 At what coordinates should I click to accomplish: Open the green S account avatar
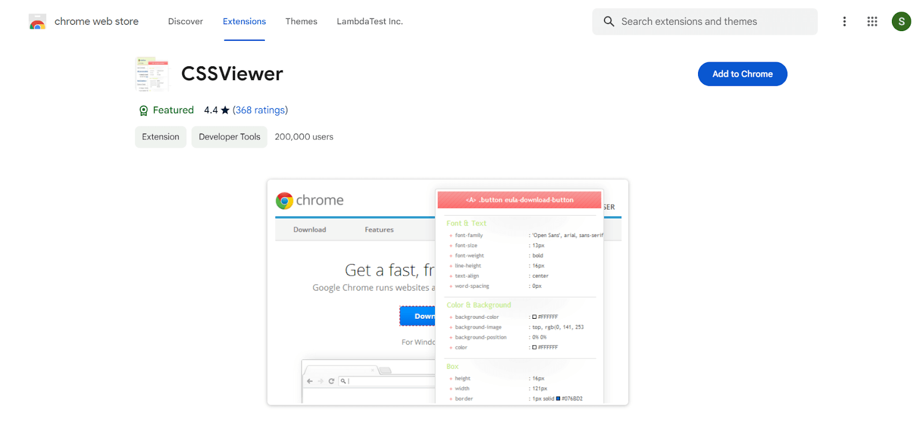click(901, 21)
